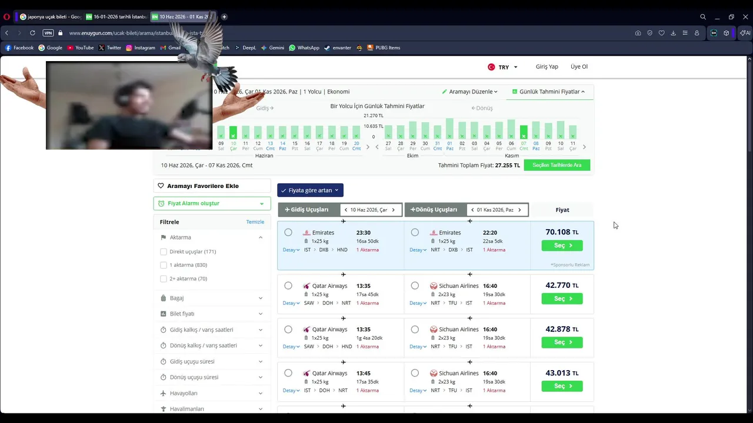Open the WhatsApp bookmark

pyautogui.click(x=304, y=48)
